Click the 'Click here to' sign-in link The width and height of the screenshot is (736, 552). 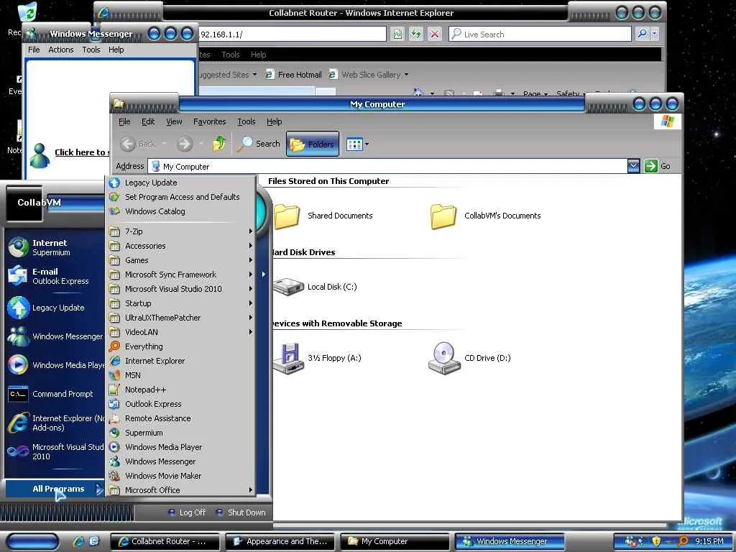click(82, 152)
